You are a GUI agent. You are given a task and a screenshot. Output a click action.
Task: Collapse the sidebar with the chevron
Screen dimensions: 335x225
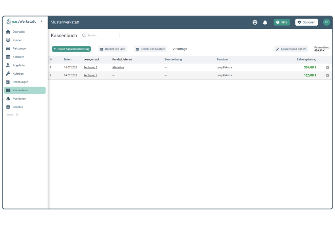click(x=42, y=22)
